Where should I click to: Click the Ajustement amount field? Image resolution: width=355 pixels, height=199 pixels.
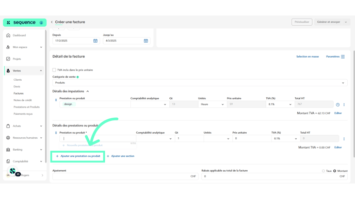pos(125,176)
